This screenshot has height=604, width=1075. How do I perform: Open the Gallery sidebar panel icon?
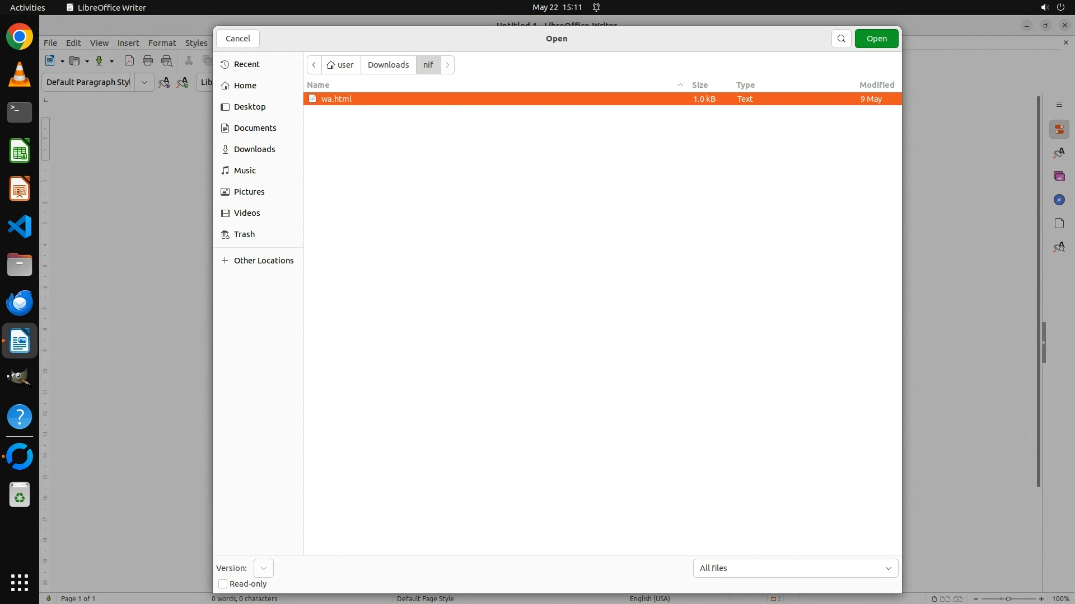(1059, 177)
